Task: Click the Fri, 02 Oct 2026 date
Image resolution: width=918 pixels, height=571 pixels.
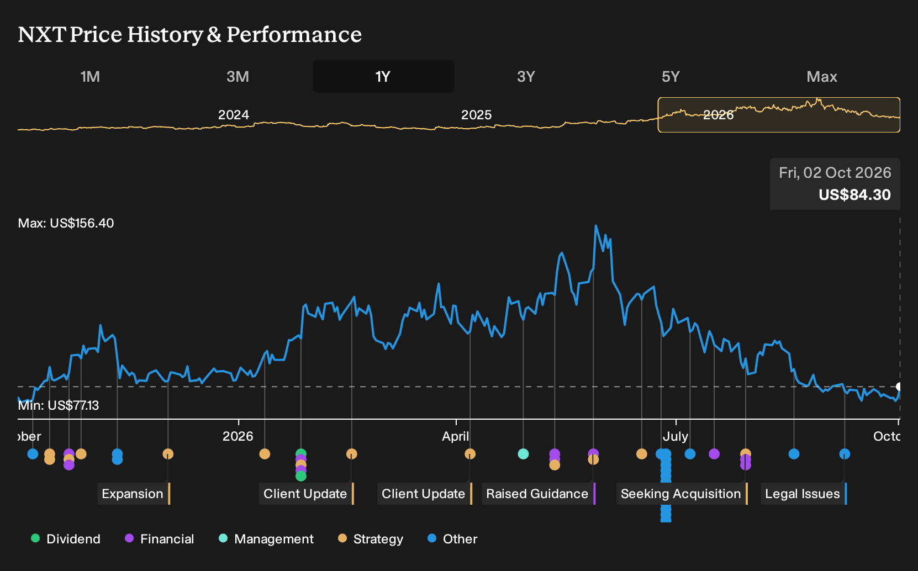Action: pyautogui.click(x=835, y=173)
